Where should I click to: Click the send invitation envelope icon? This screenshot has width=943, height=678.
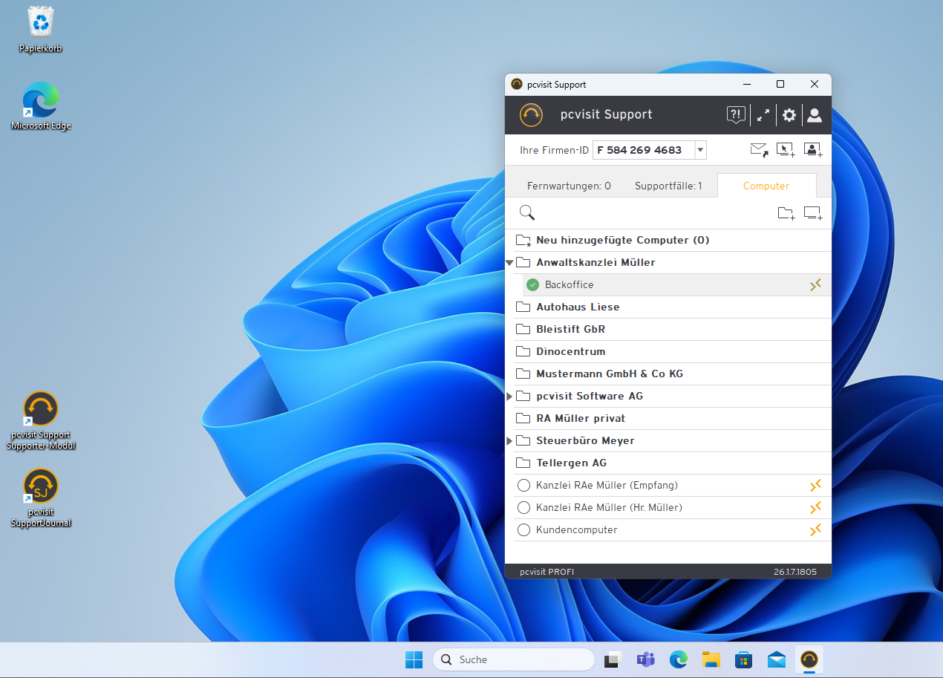pos(759,150)
